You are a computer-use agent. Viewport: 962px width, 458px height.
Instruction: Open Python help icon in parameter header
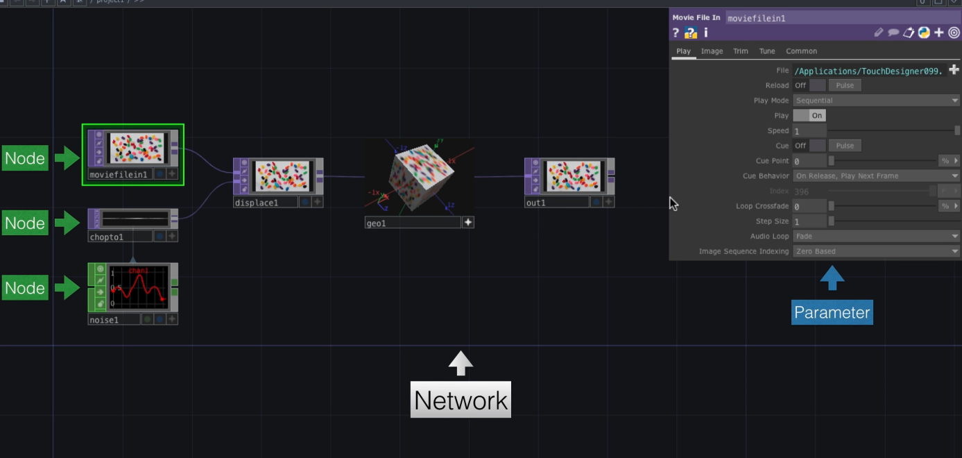691,33
